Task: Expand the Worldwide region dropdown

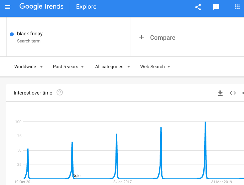Action: (x=28, y=67)
